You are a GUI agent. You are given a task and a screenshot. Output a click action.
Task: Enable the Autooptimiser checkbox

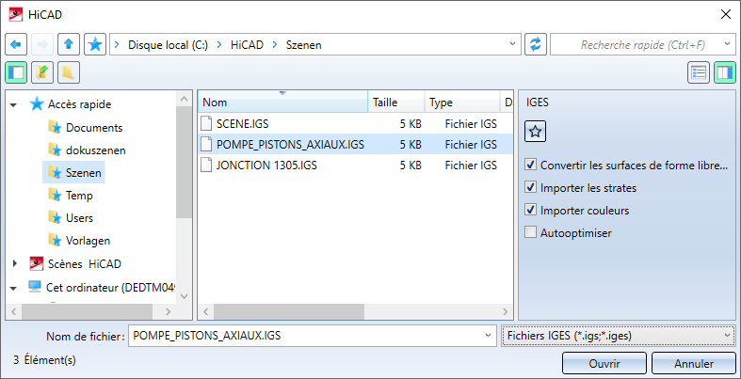pyautogui.click(x=532, y=232)
